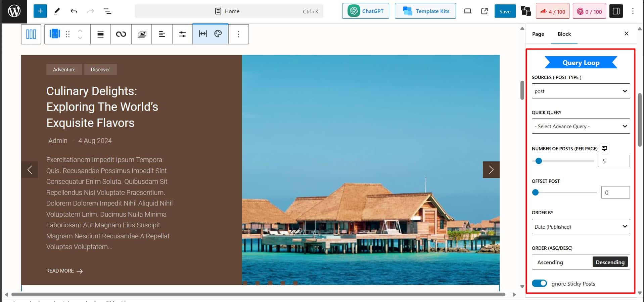
Task: Go to next slide arrow
Action: tap(491, 170)
